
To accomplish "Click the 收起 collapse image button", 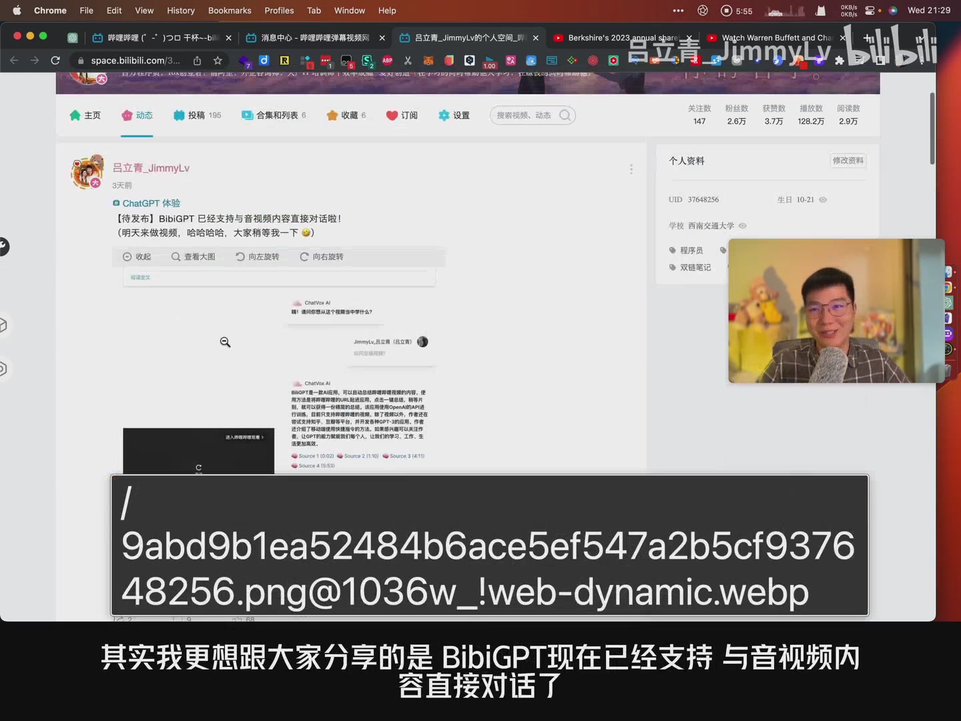I will (137, 257).
